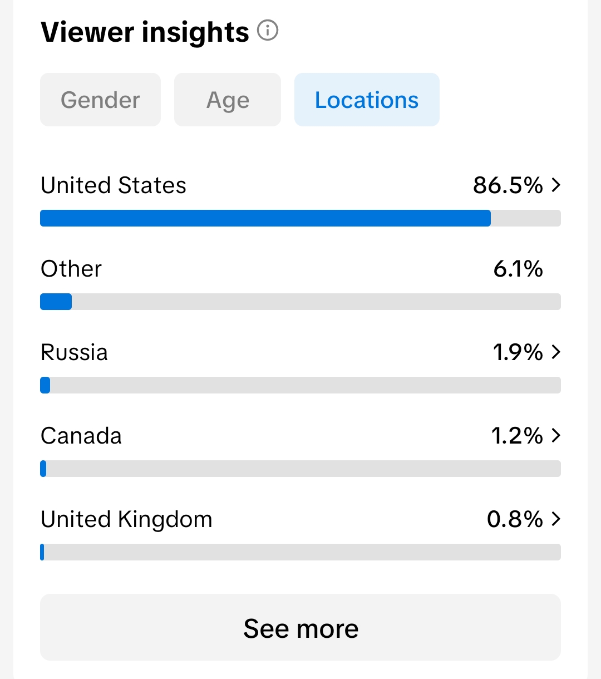The image size is (601, 679).
Task: Expand Canada chevron arrow
Action: point(555,435)
